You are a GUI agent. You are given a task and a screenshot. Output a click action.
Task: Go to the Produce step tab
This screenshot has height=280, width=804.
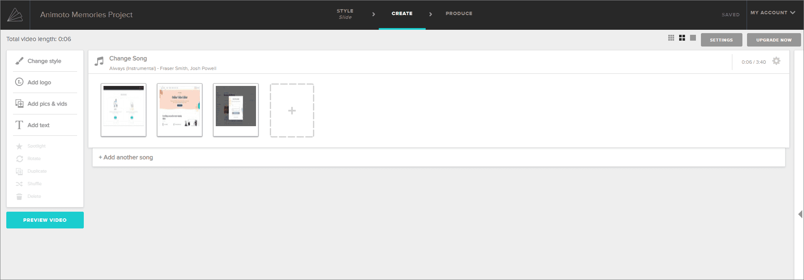tap(459, 14)
